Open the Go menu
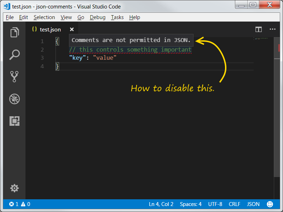Image resolution: width=283 pixels, height=212 pixels. tap(81, 17)
